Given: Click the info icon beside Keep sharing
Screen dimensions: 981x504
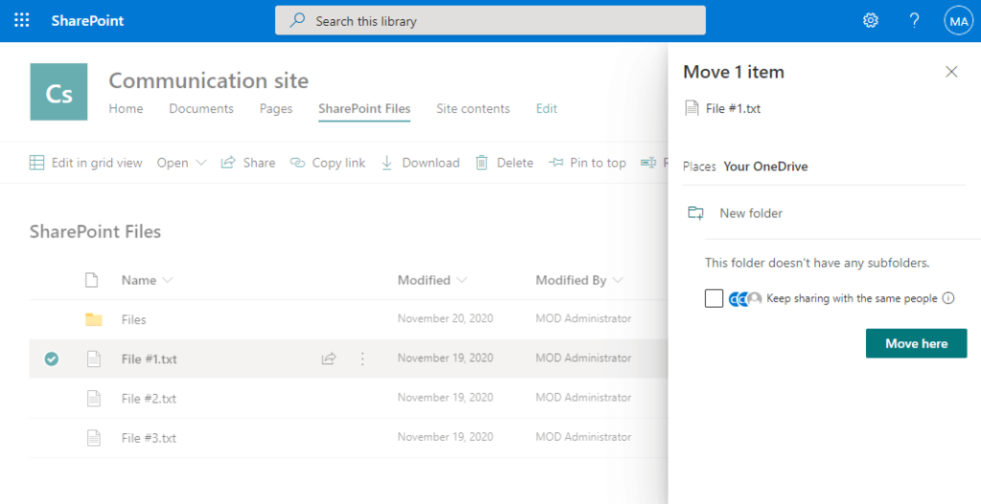Looking at the screenshot, I should [x=948, y=297].
